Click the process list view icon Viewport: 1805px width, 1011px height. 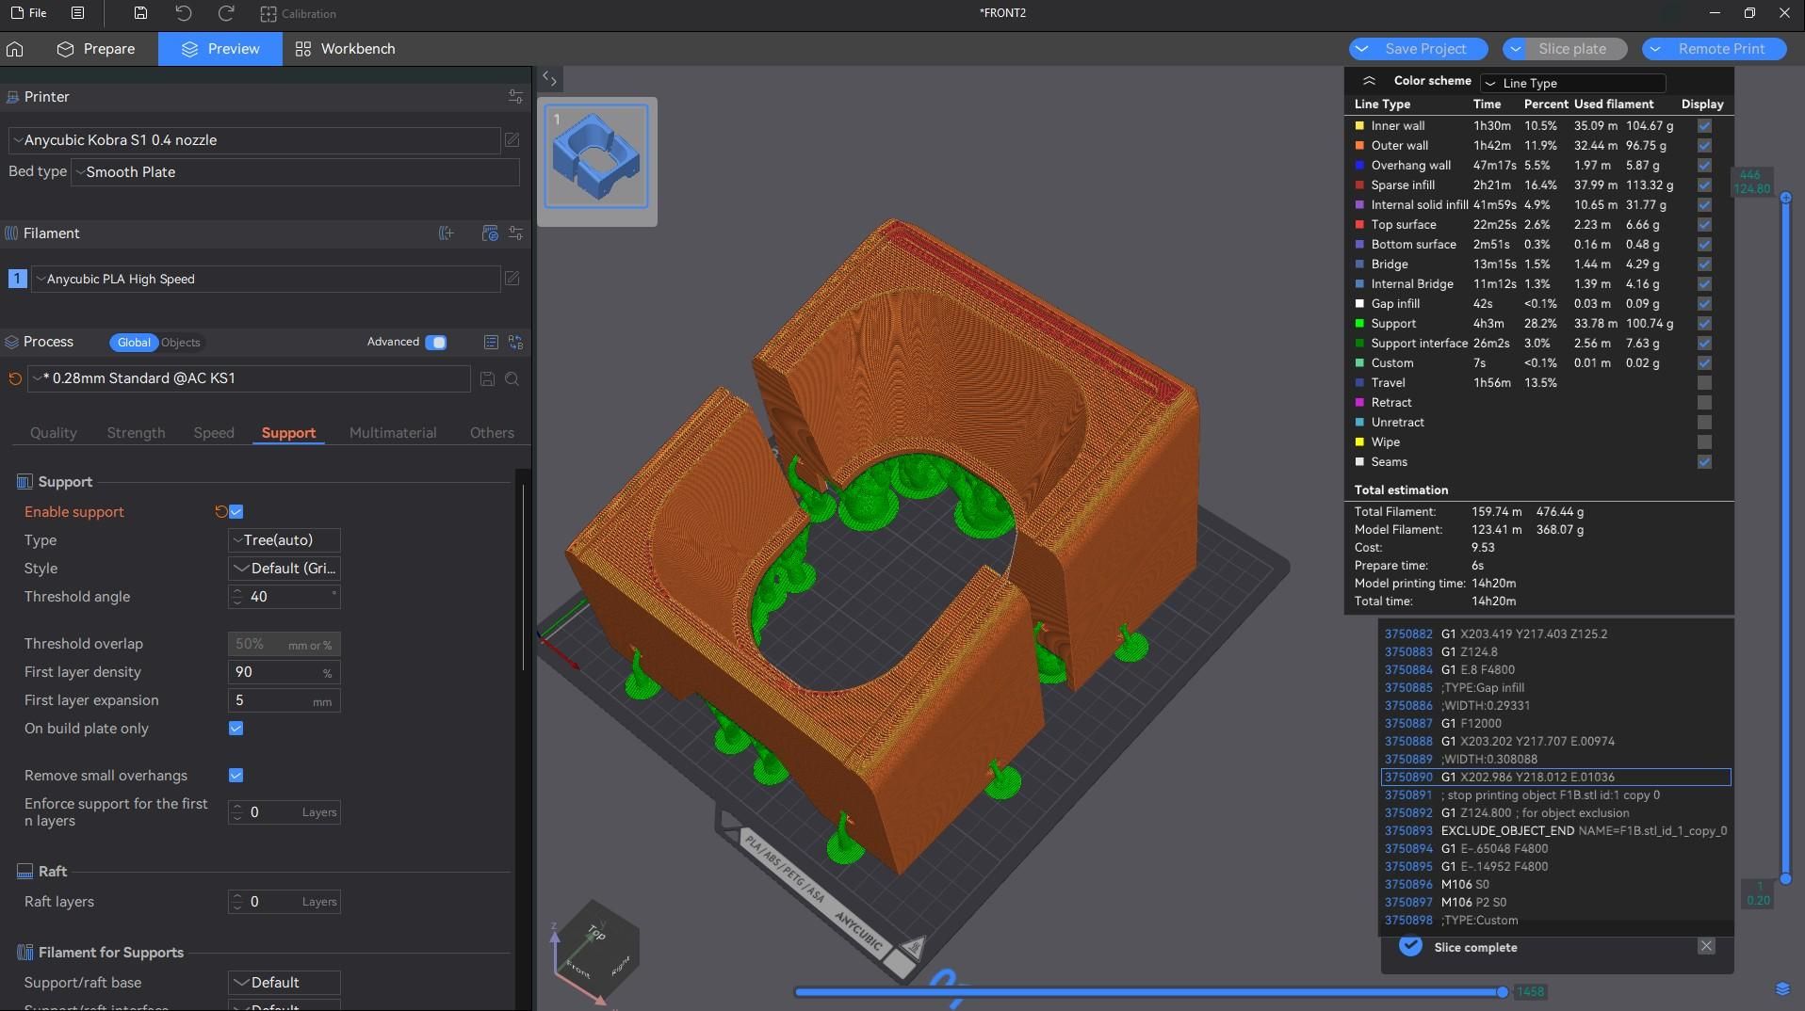pyautogui.click(x=491, y=343)
